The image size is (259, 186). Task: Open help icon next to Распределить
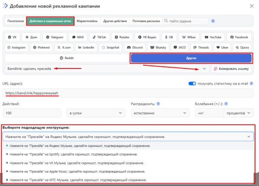click(x=158, y=104)
